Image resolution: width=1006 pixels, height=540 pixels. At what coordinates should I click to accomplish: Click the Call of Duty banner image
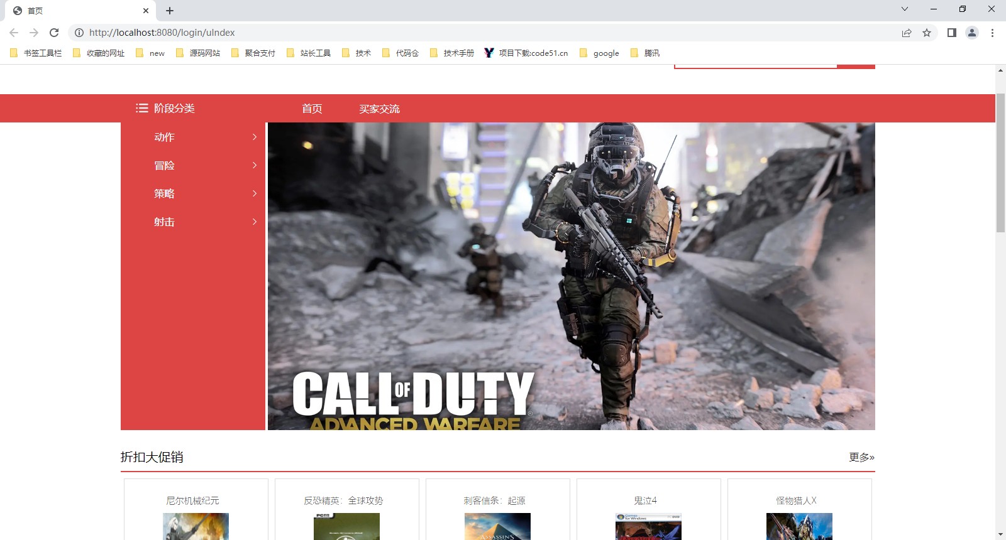coord(572,276)
